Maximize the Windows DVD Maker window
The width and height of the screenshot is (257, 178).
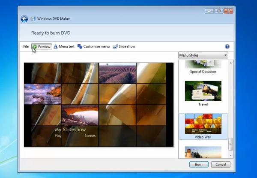click(219, 11)
